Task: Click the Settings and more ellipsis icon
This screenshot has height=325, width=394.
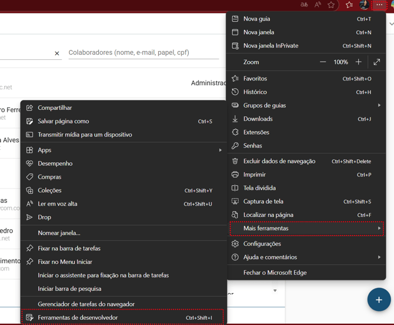Action: (379, 5)
